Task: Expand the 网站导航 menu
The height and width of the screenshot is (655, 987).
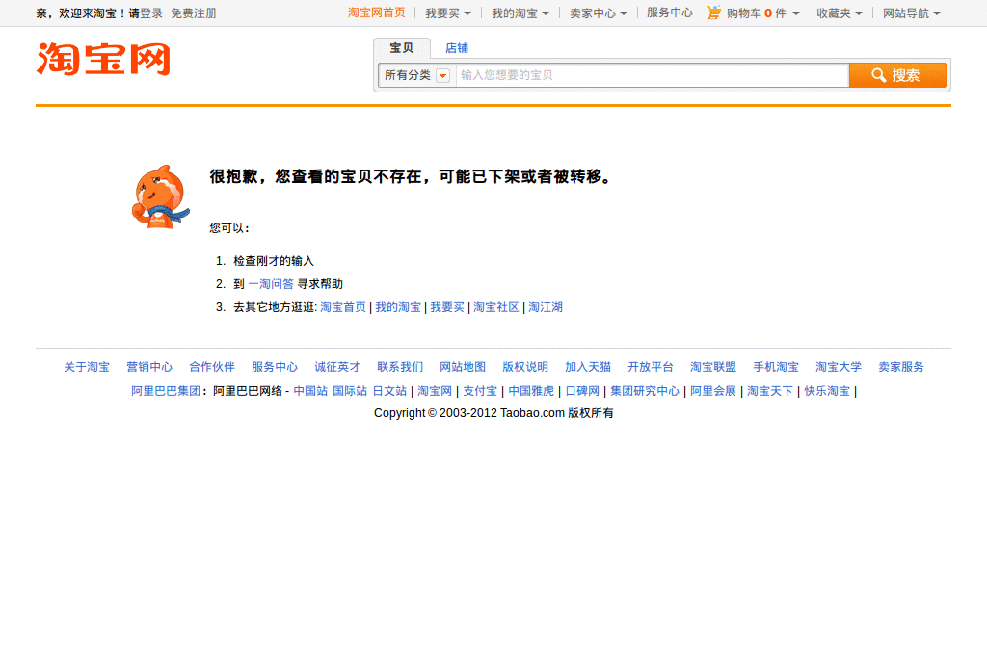Action: (911, 13)
